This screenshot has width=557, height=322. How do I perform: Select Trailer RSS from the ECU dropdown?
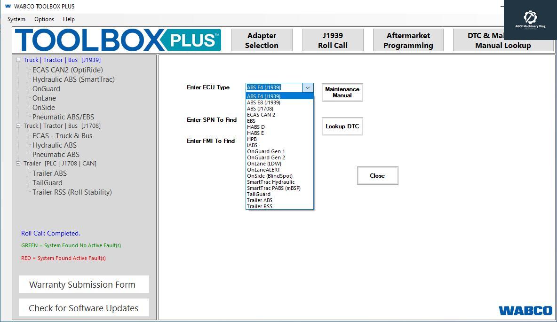point(259,206)
